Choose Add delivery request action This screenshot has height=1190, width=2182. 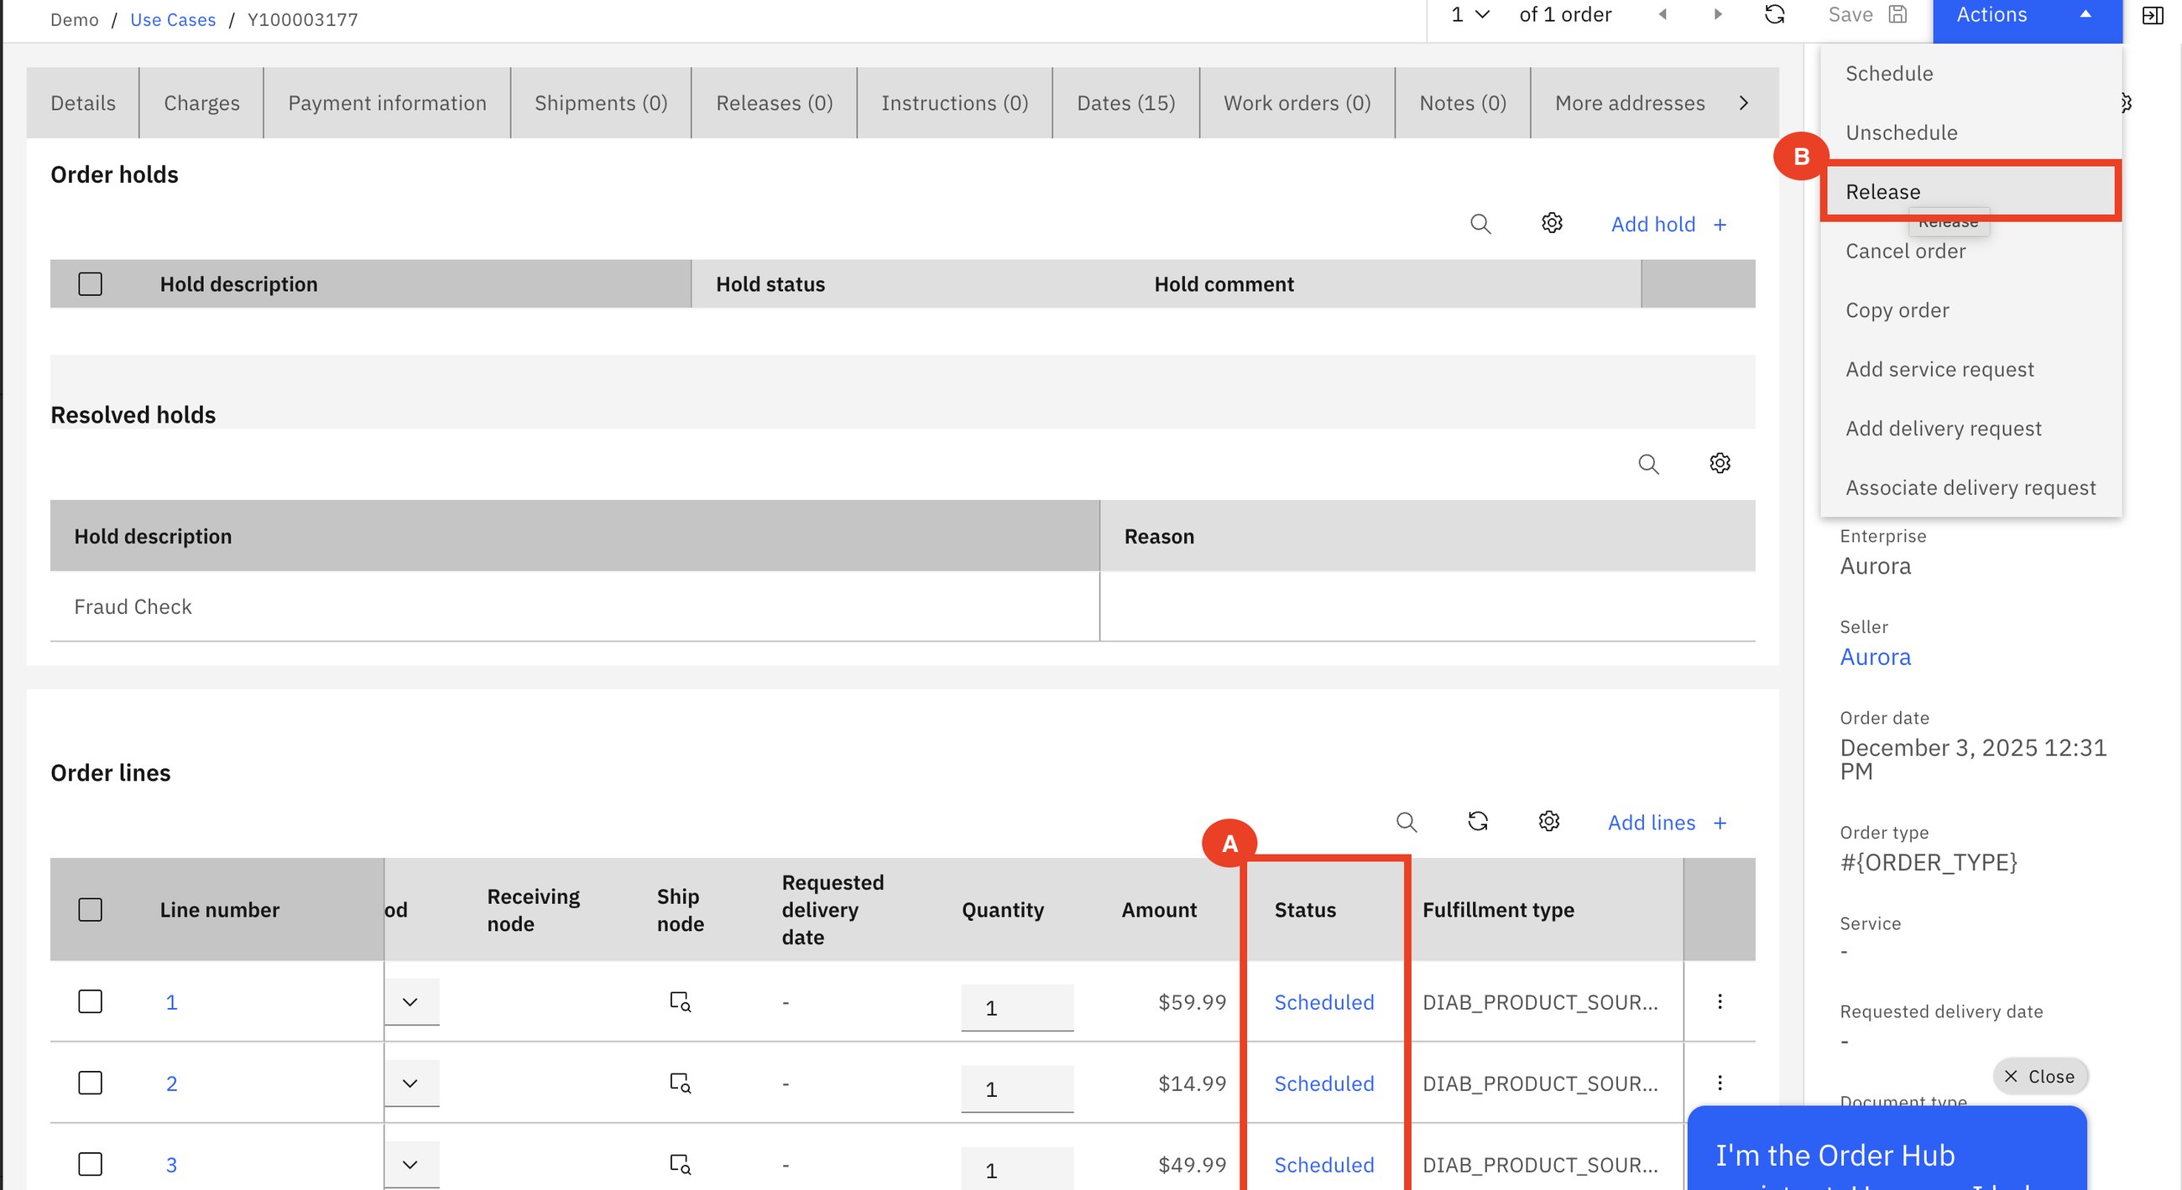point(1971,429)
